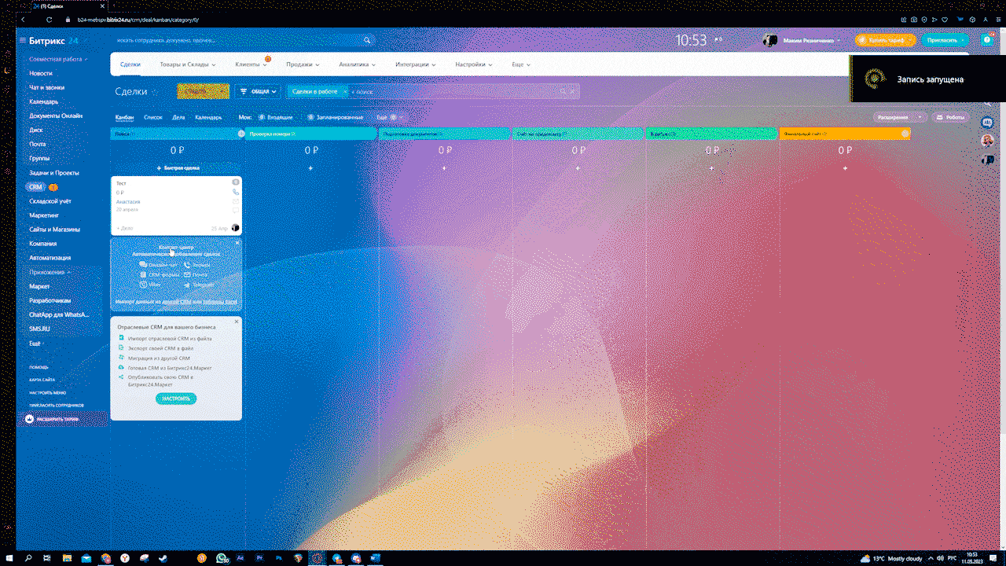Expand the Товары и Склады menu
The width and height of the screenshot is (1006, 566).
pos(188,64)
